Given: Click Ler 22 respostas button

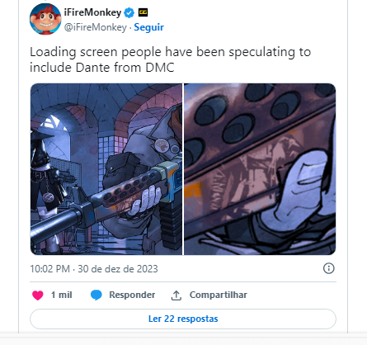Looking at the screenshot, I should tap(183, 319).
